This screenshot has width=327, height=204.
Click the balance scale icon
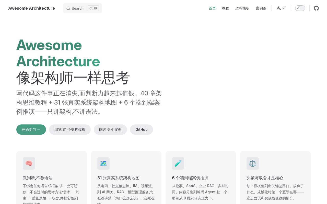tap(253, 163)
